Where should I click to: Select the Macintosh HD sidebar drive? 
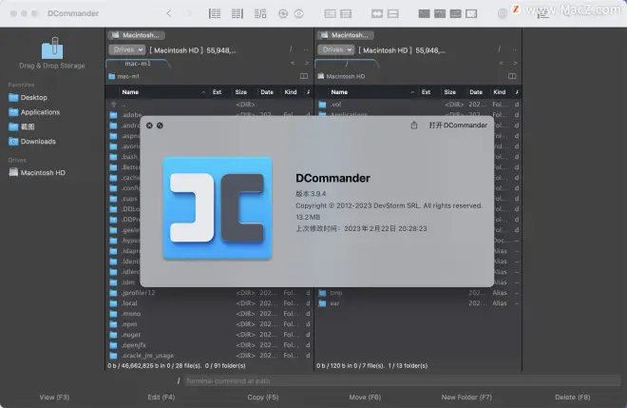tap(43, 173)
